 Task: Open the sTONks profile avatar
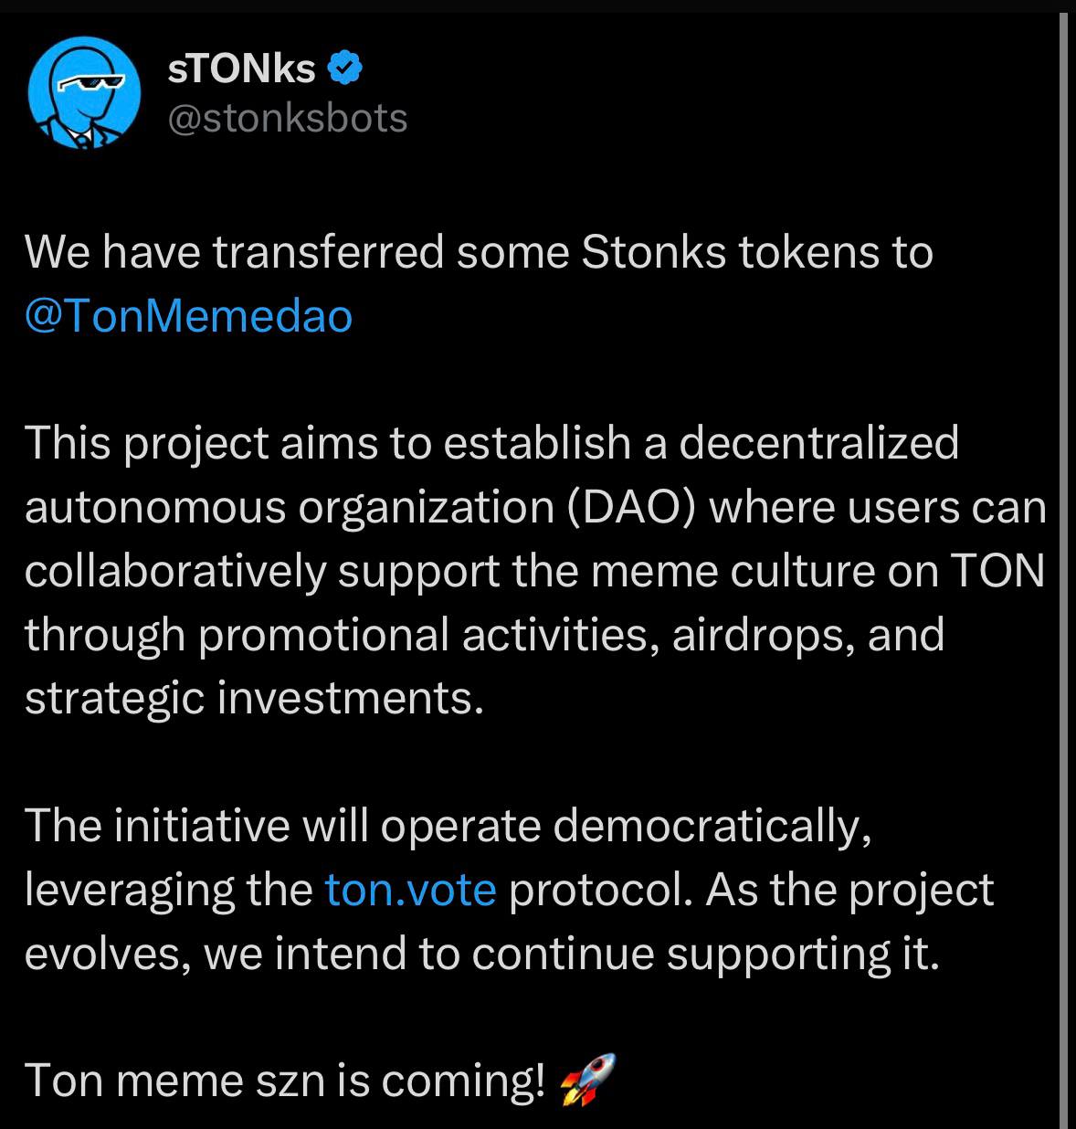pos(84,93)
